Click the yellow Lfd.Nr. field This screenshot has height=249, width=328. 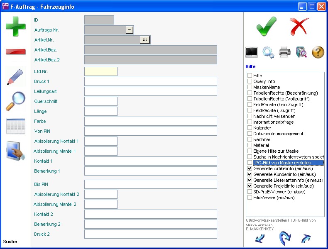coord(100,71)
